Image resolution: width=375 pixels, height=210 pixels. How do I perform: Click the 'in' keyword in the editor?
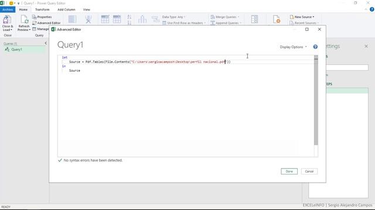pyautogui.click(x=64, y=66)
